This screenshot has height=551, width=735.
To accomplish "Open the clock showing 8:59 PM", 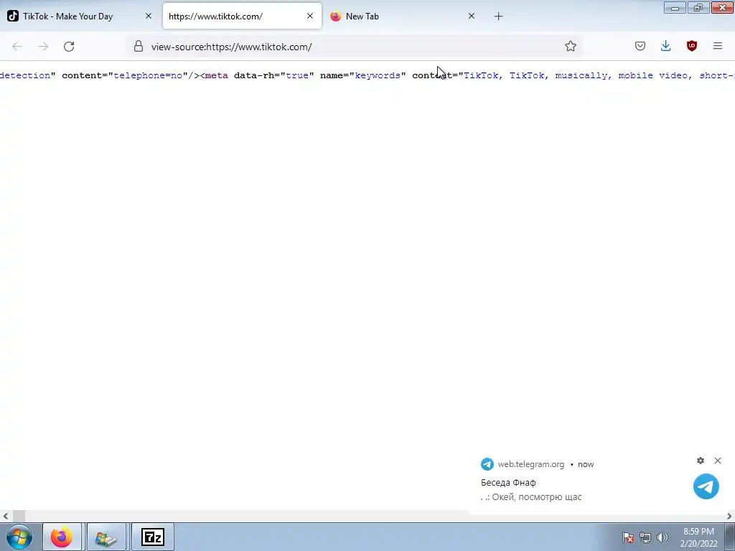I will (699, 537).
